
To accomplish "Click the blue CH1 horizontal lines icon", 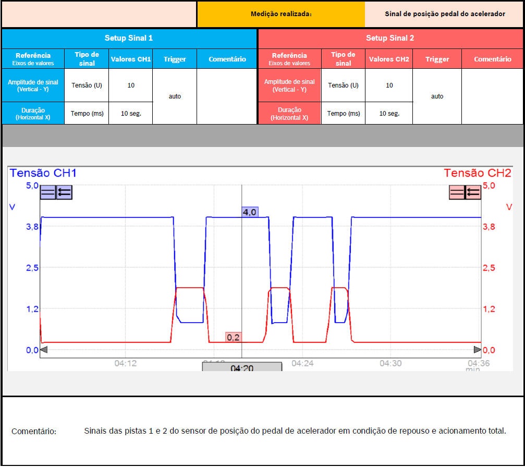I will (x=48, y=192).
